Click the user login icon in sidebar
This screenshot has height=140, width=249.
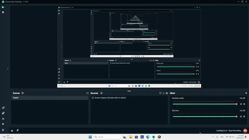pyautogui.click(x=3, y=130)
